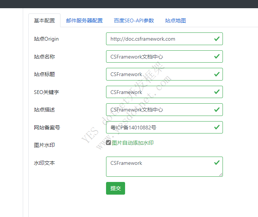
Task: Click the 网站备案号 input field
Action: point(164,127)
